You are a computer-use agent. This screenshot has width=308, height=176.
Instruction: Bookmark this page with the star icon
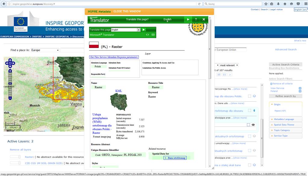(266, 4)
